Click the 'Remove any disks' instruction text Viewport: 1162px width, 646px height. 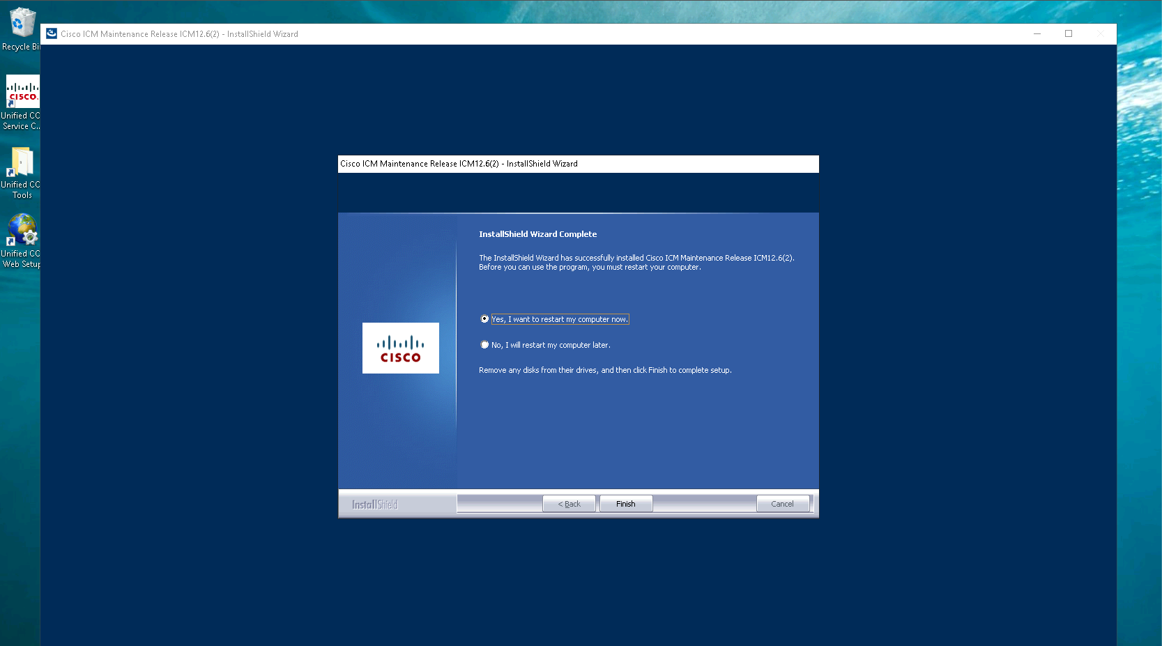pos(604,370)
